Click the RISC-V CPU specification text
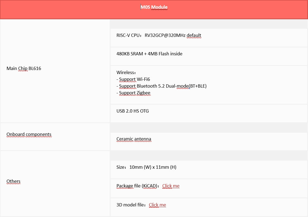 tap(159, 35)
